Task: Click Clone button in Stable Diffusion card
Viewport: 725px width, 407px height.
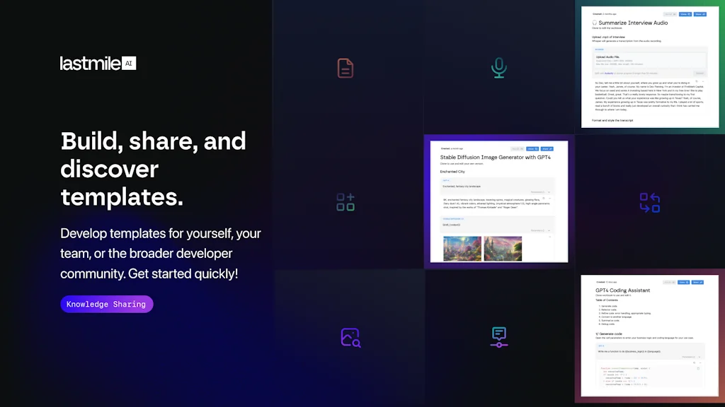Action: [x=532, y=149]
